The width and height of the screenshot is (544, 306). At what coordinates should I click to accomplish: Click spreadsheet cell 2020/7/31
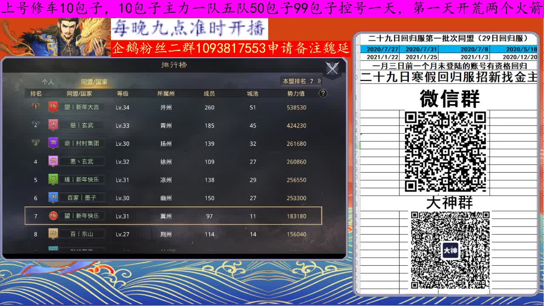coord(422,49)
